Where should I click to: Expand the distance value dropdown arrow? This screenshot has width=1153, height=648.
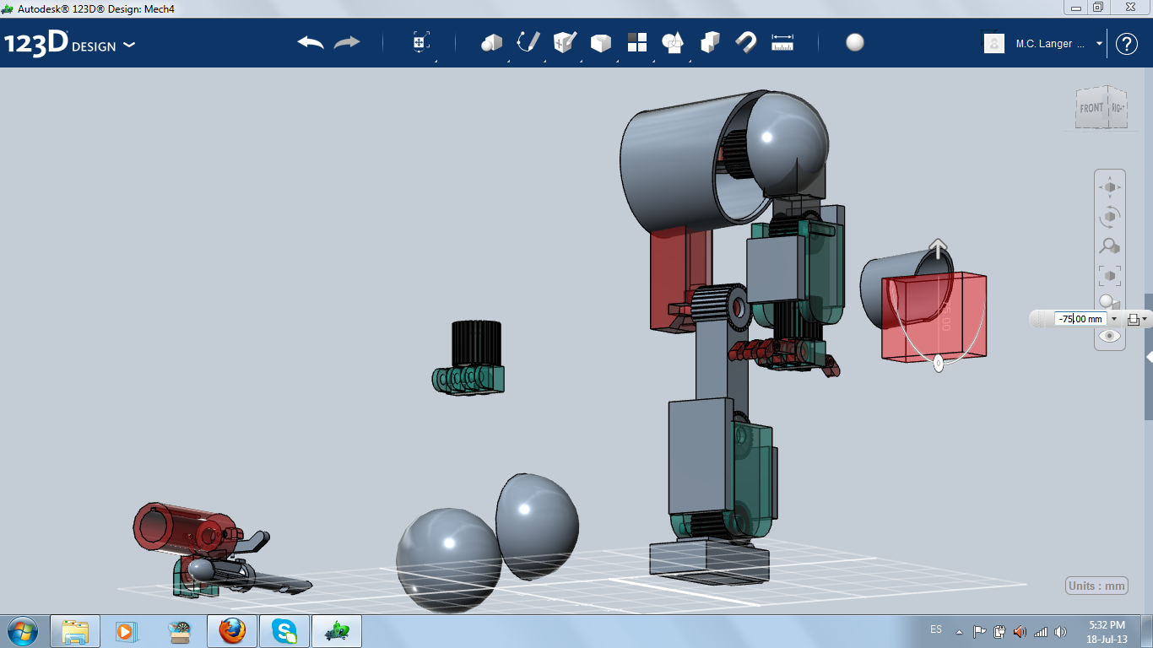coord(1114,319)
